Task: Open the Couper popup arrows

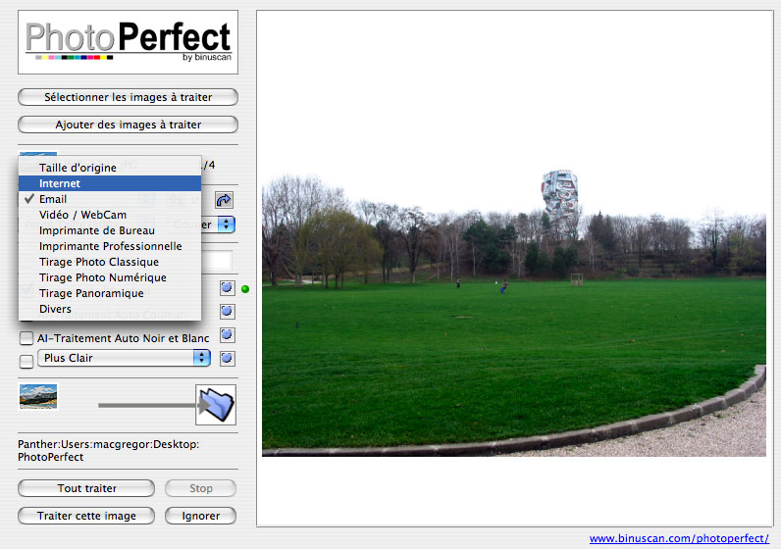Action: click(x=226, y=225)
